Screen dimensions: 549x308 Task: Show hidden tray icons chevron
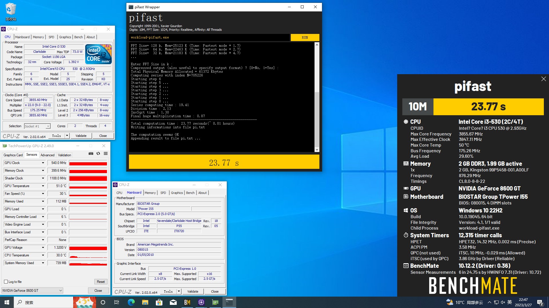click(x=490, y=302)
